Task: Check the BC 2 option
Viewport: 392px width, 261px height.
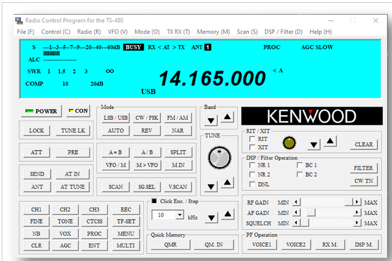Action: [x=300, y=174]
